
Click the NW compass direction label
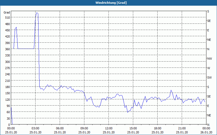pos(209,59)
